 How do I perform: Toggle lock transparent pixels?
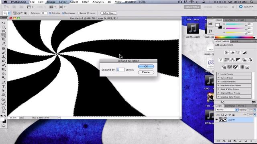(x=222, y=115)
